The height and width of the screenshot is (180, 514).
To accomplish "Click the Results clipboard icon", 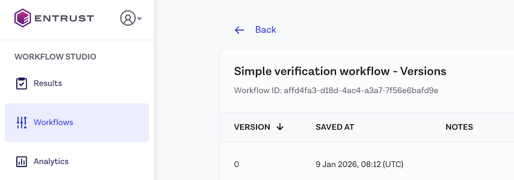I will (x=21, y=83).
